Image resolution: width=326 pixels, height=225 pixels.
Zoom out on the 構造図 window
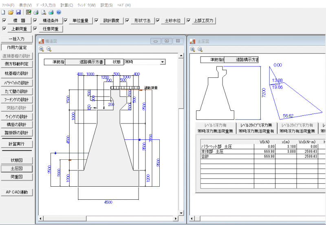tap(49, 49)
